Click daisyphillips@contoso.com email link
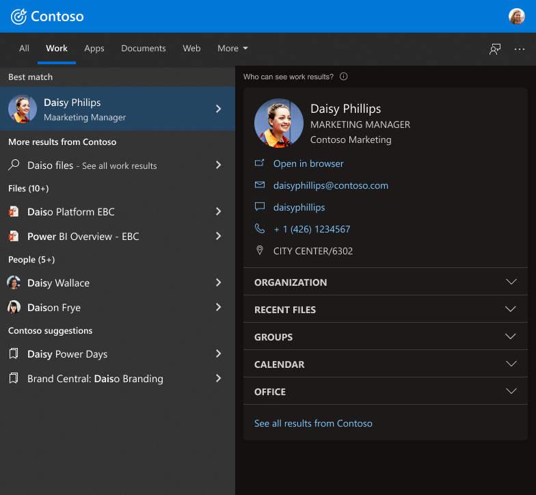 point(331,185)
